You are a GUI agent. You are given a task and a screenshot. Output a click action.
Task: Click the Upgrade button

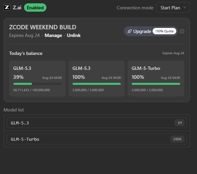151,31
